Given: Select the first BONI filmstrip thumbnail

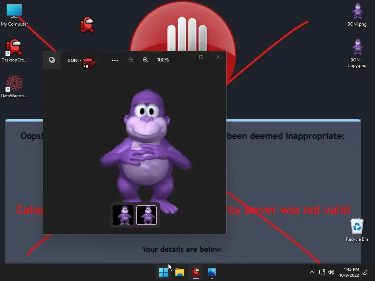Looking at the screenshot, I should click(123, 215).
